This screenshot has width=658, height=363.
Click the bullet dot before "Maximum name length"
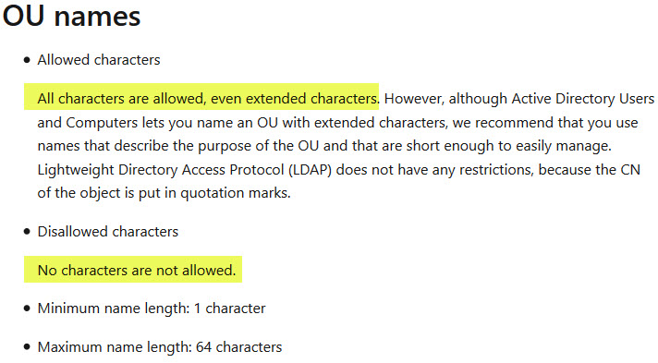[x=28, y=347]
